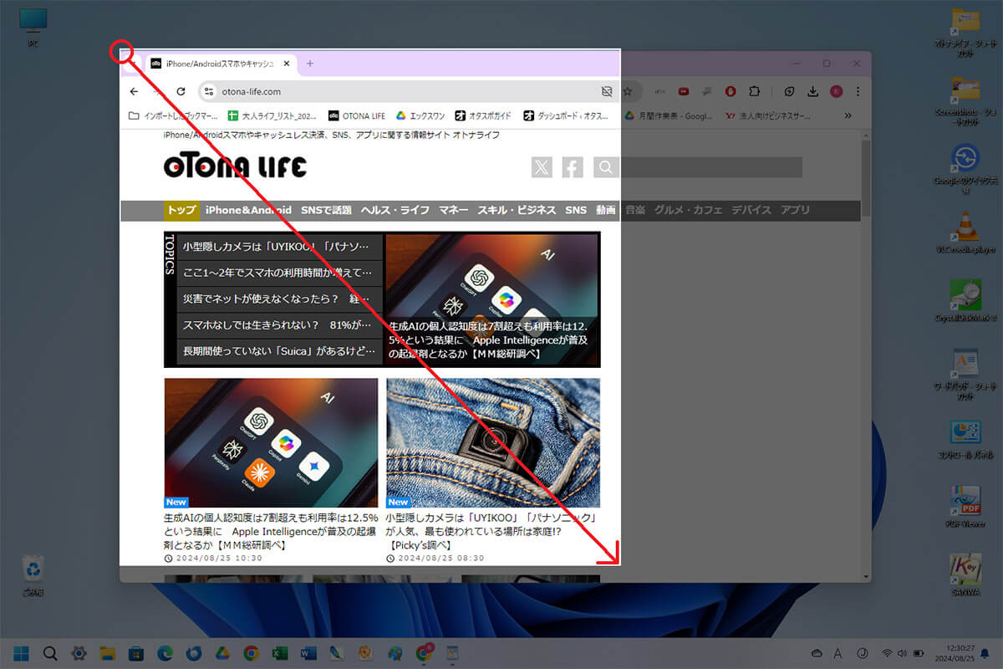Open topic 長期間使っていない「Suica」
The image size is (1003, 669).
point(279,350)
